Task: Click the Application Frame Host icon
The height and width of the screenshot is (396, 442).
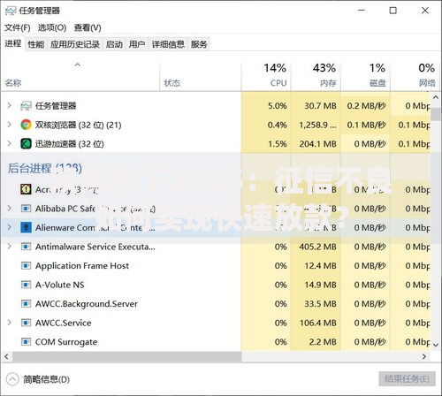Action: [x=26, y=266]
